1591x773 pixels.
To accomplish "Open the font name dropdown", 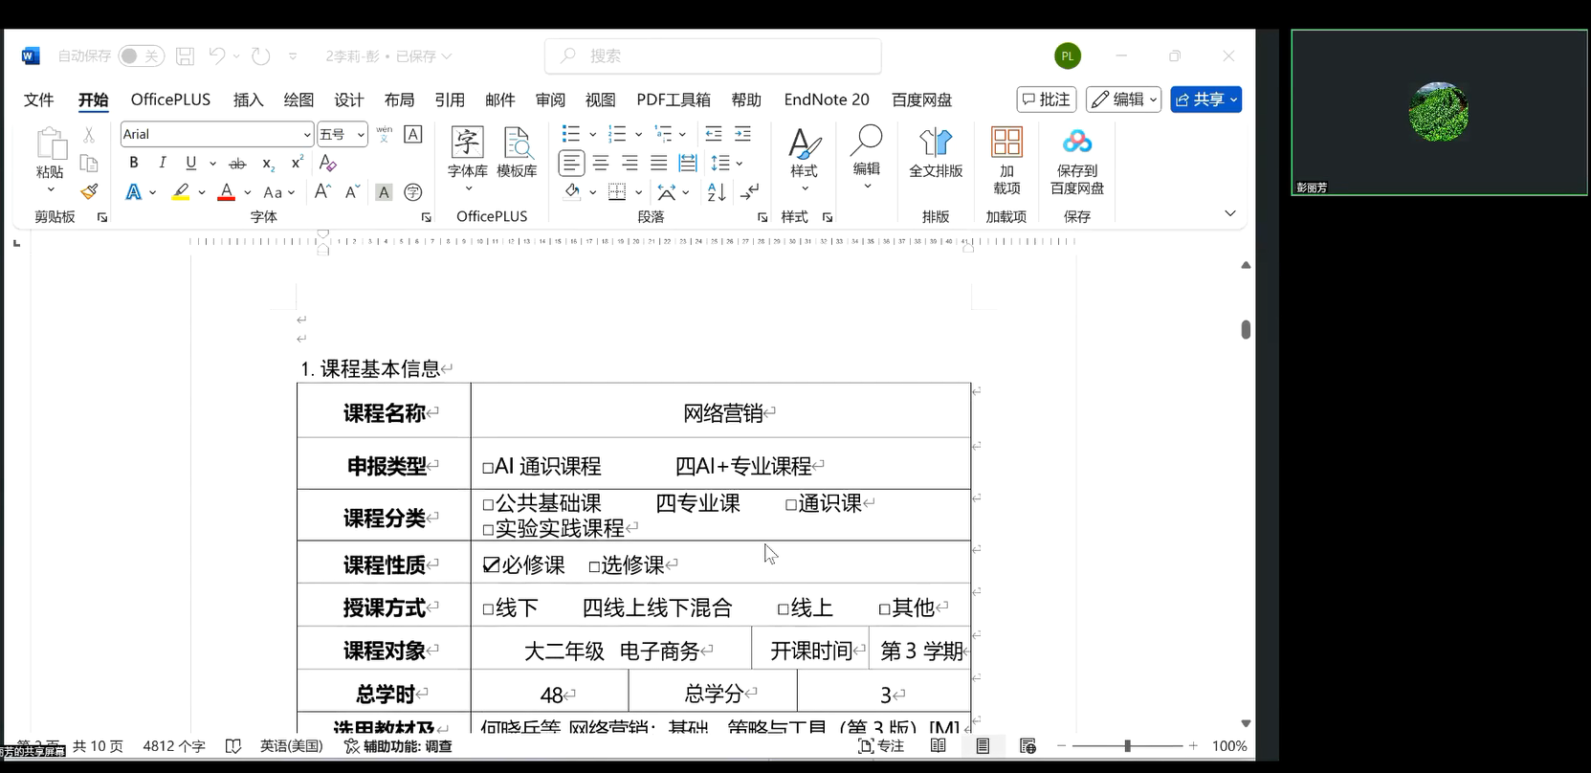I will [306, 135].
